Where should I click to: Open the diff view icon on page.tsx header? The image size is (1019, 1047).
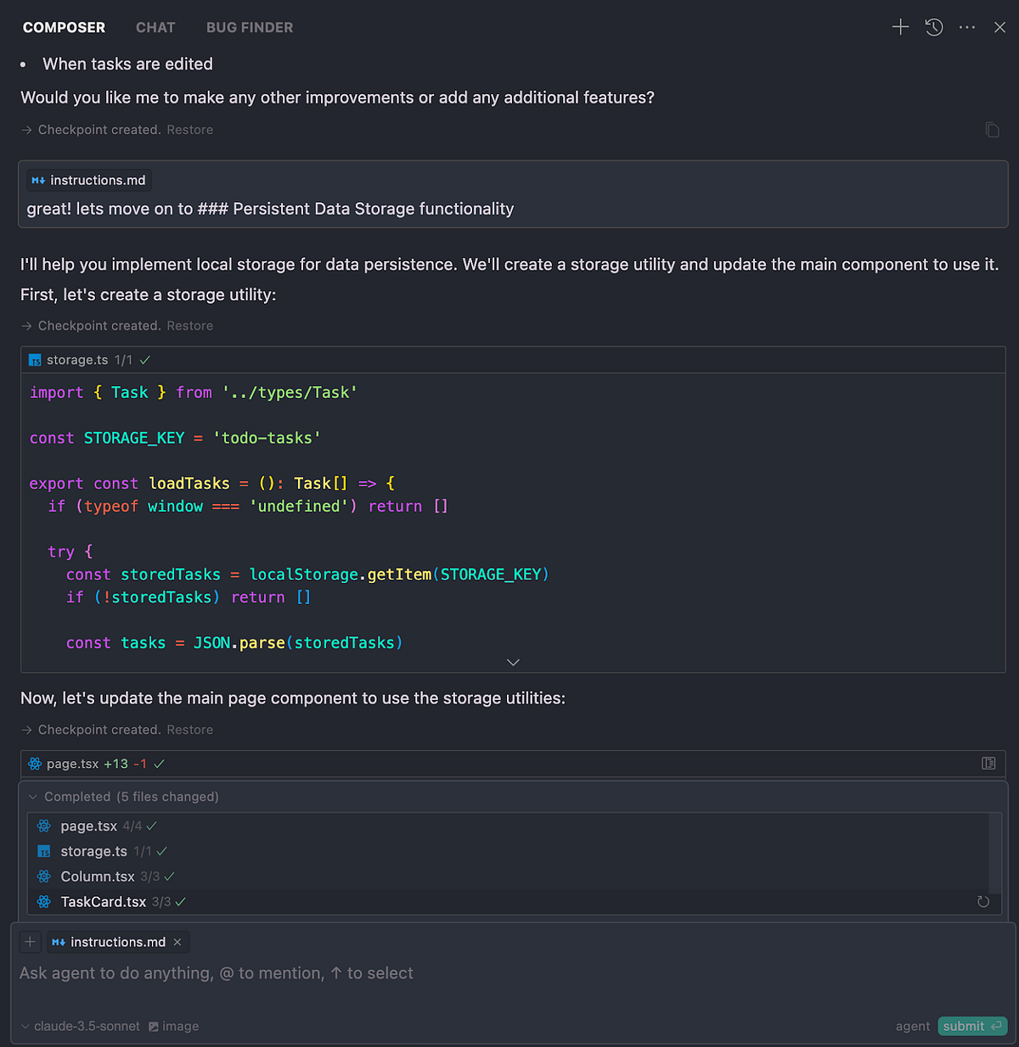coord(988,764)
